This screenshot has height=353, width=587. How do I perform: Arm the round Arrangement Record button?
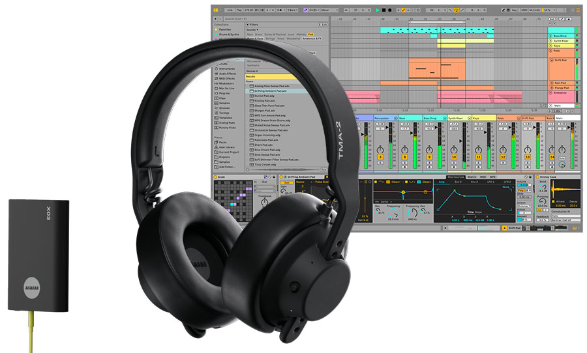tap(390, 10)
